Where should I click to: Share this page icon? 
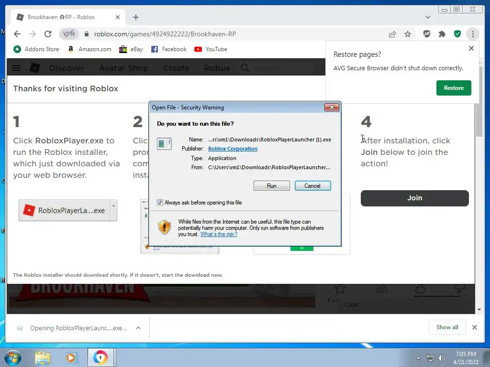pyautogui.click(x=392, y=34)
